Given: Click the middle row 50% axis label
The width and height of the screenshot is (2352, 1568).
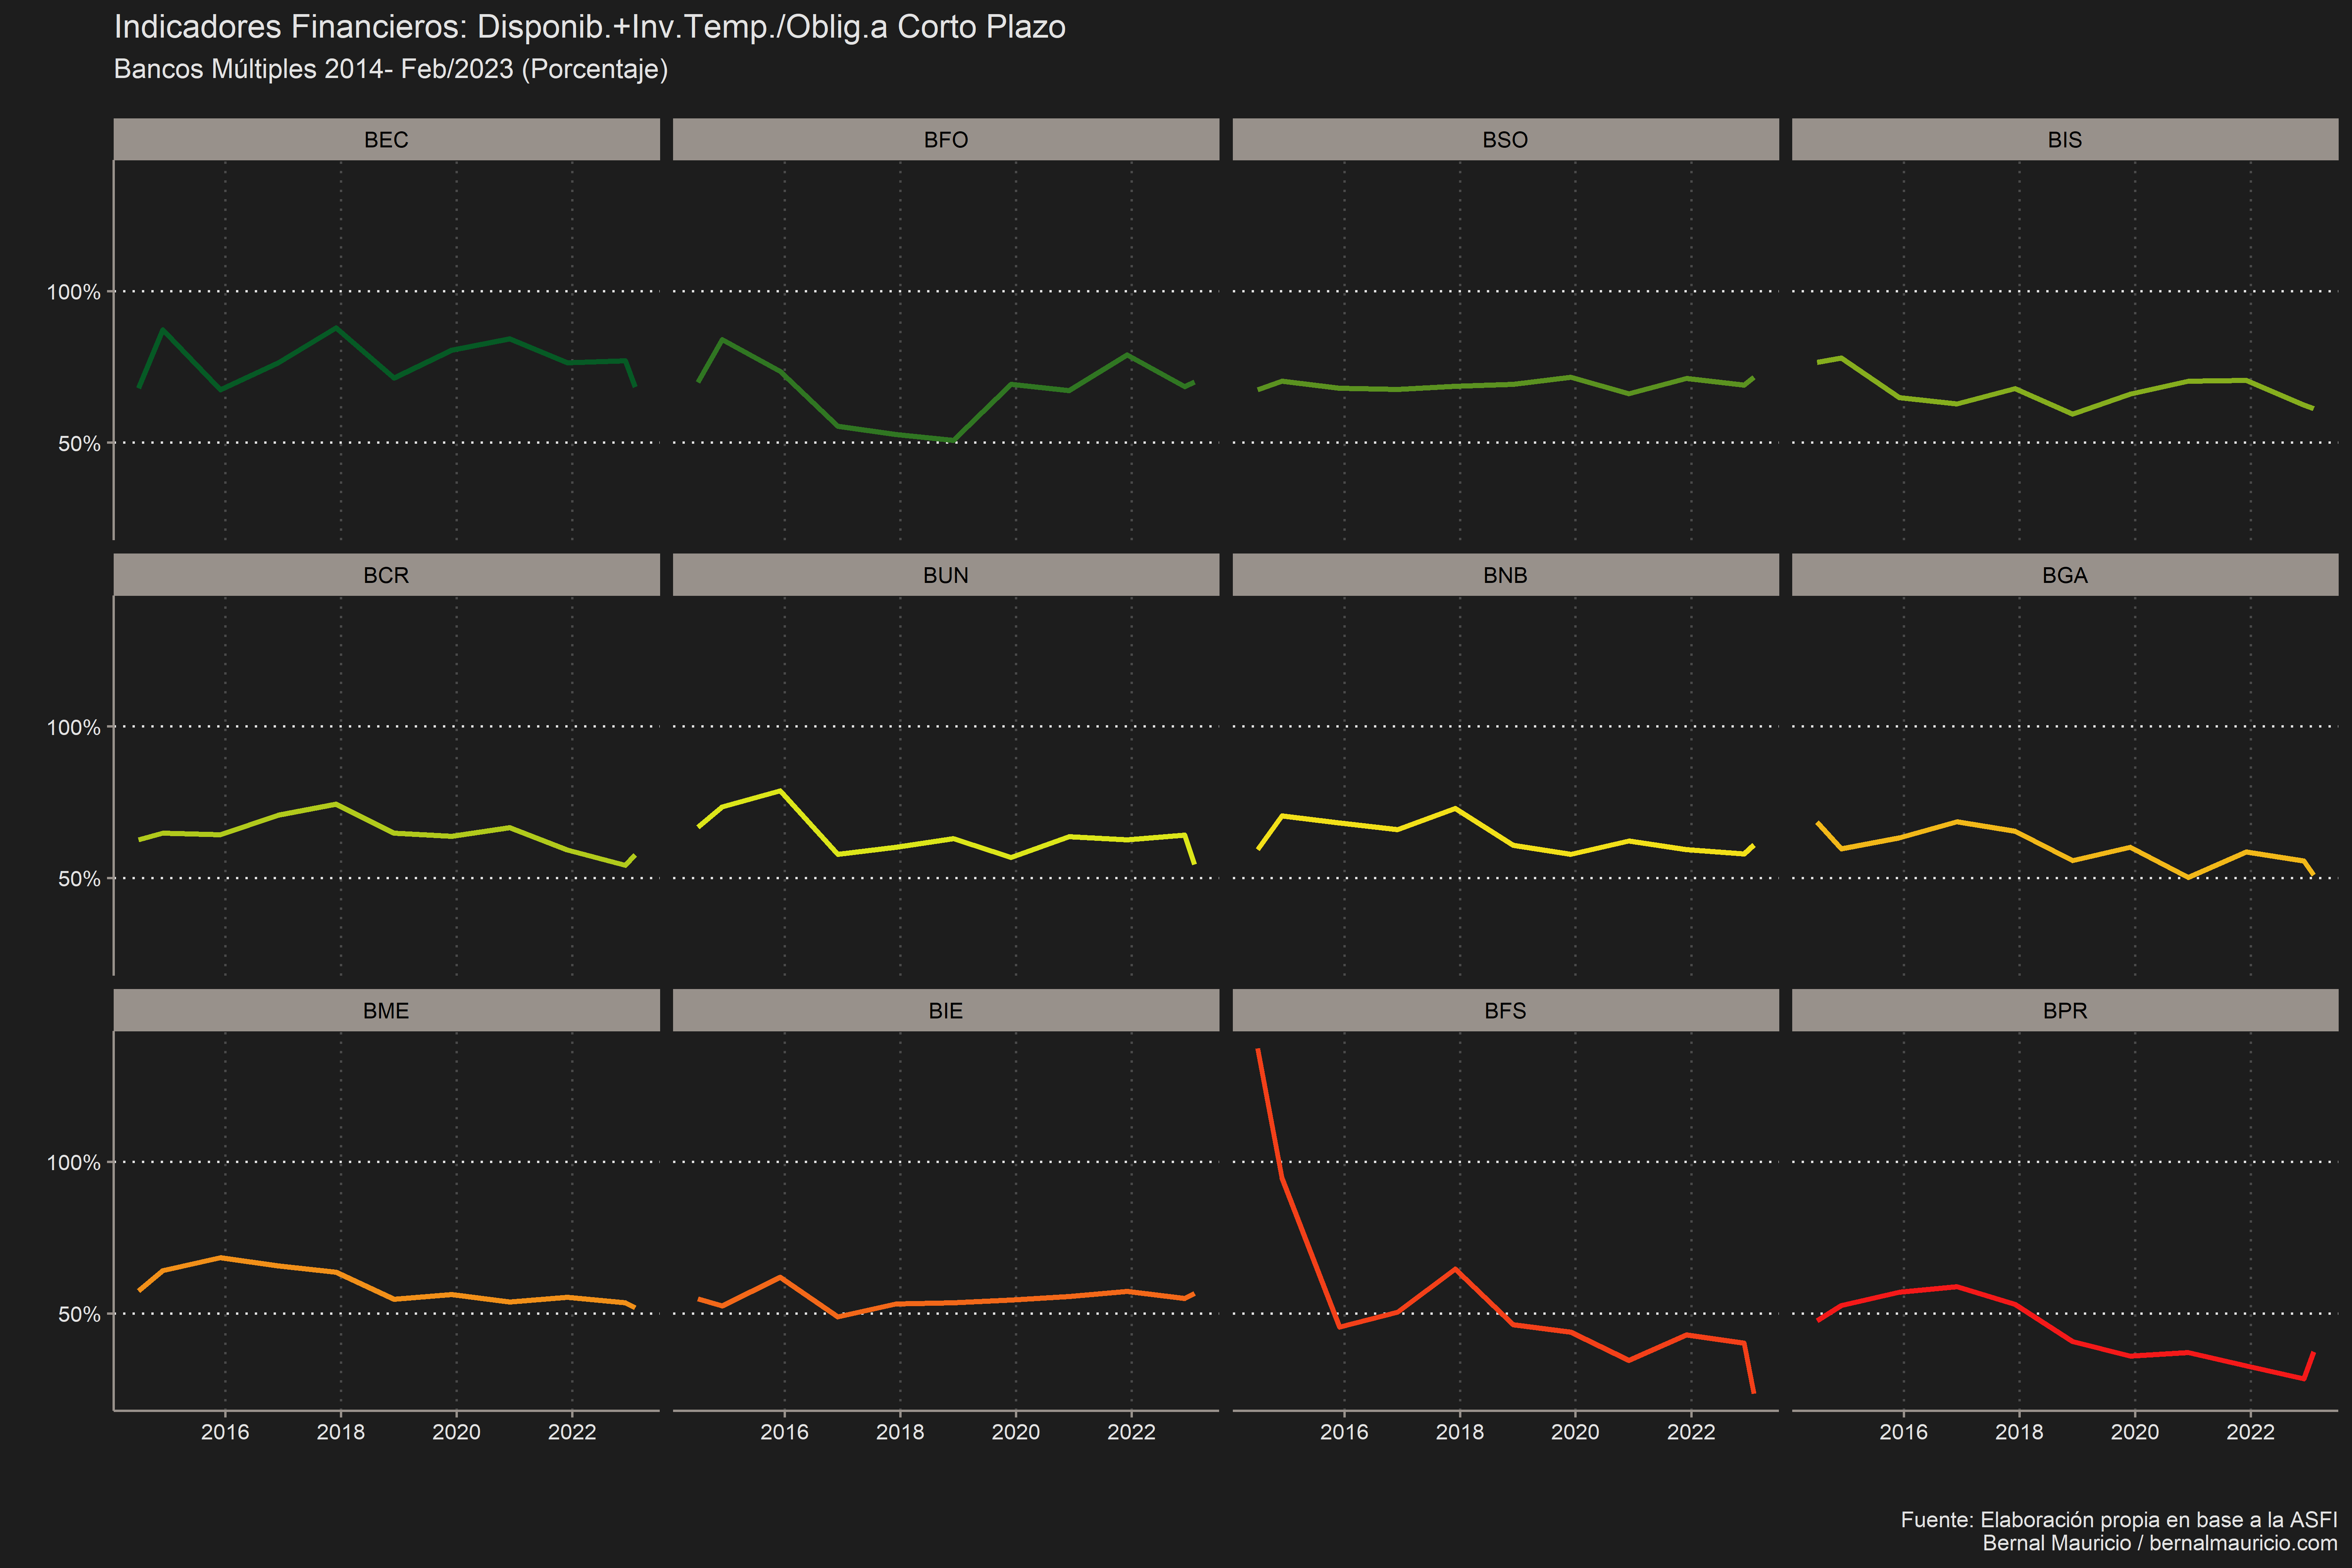Looking at the screenshot, I should 80,878.
